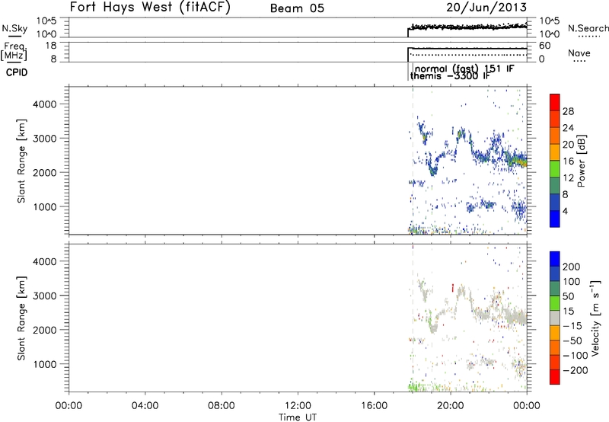Click the '18' tick of frequency axis
This screenshot has width=609, height=422.
pyautogui.click(x=51, y=46)
